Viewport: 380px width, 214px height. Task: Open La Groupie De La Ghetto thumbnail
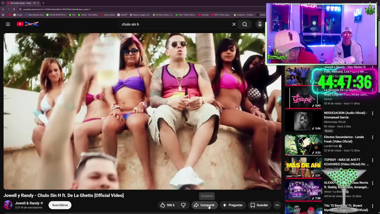(x=303, y=98)
